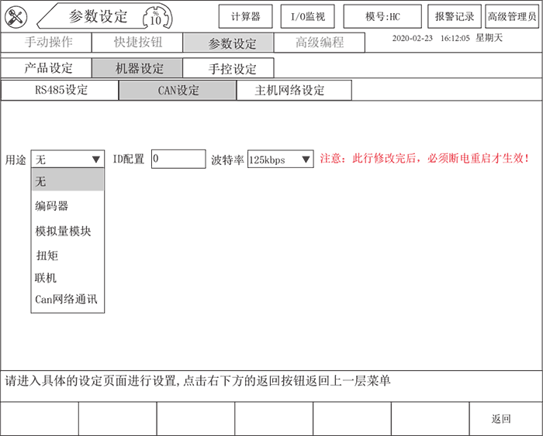Image resolution: width=543 pixels, height=436 pixels.
Task: Select the 主机网络设定 tab
Action: [x=292, y=90]
